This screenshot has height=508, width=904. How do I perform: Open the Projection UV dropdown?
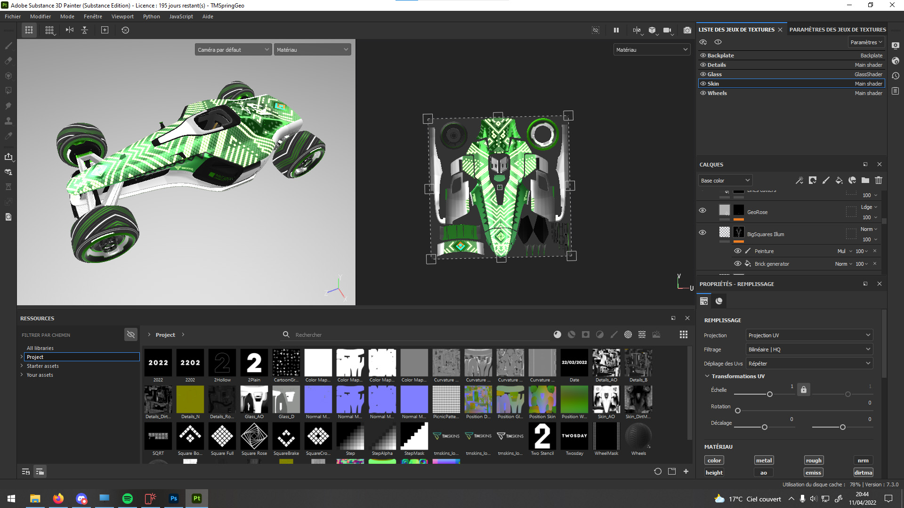[x=809, y=335]
